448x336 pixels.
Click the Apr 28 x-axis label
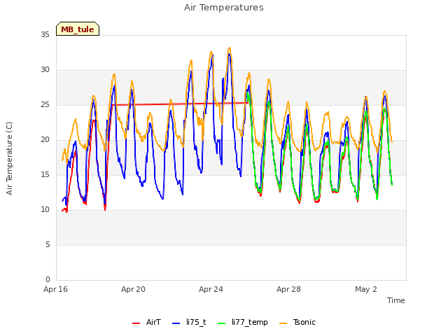pos(288,289)
